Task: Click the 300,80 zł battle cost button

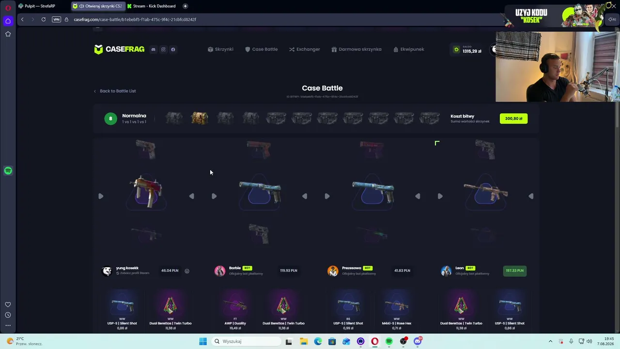Action: tap(513, 118)
